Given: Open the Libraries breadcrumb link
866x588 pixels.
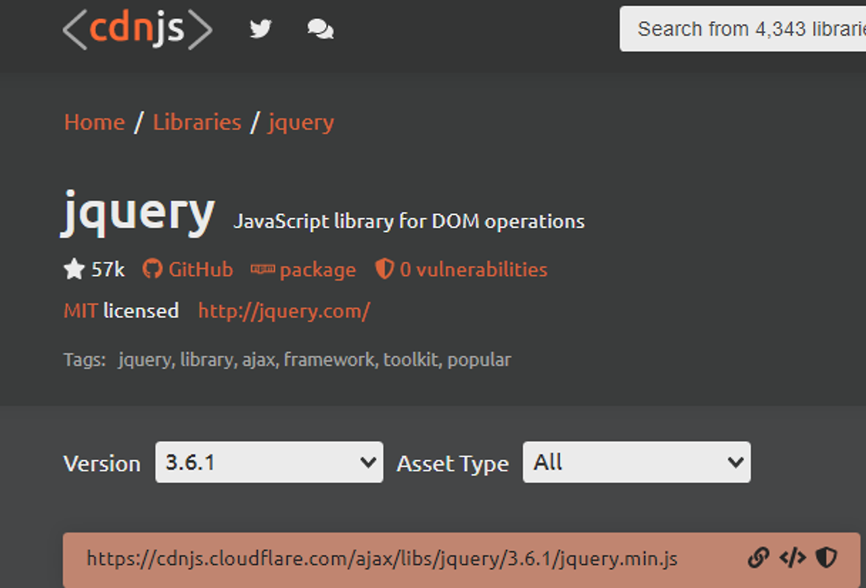Looking at the screenshot, I should (x=197, y=122).
